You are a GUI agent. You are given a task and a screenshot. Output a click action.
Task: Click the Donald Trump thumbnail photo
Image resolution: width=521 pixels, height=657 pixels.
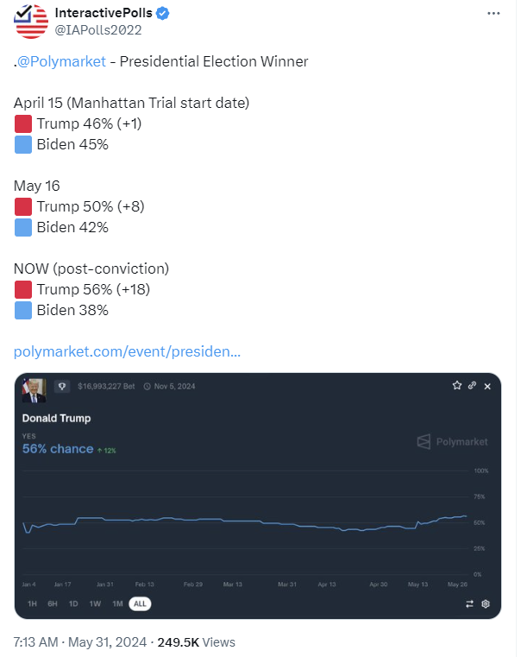[x=35, y=390]
